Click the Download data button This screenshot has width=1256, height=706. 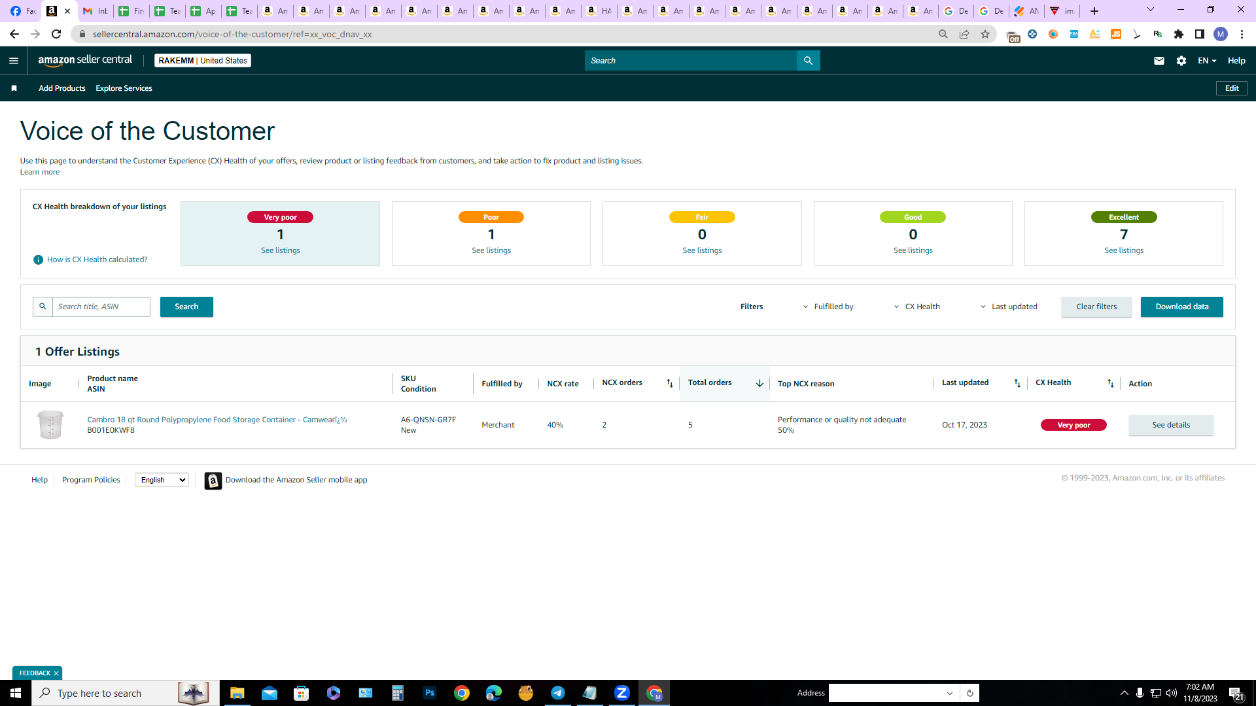pyautogui.click(x=1181, y=307)
